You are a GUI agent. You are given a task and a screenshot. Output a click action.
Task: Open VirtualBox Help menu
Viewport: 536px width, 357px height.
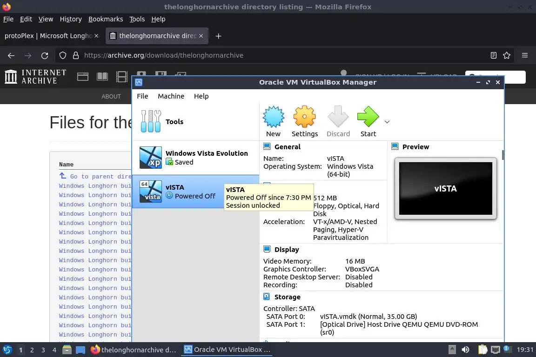click(201, 96)
